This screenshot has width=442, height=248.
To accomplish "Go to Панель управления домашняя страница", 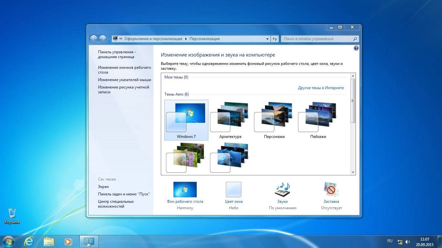I will pyautogui.click(x=116, y=54).
